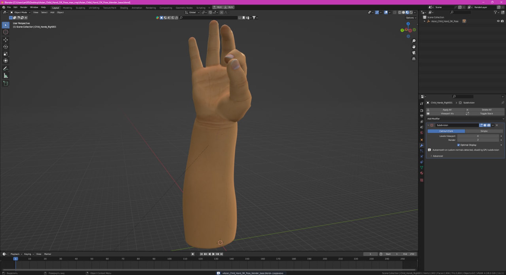
Task: Open the Object Mode dropdown
Action: 20,12
